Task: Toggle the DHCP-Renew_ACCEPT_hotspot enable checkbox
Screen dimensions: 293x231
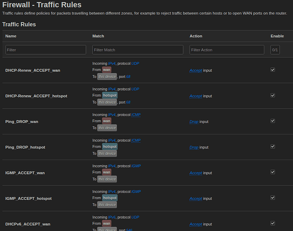Action: [x=273, y=95]
